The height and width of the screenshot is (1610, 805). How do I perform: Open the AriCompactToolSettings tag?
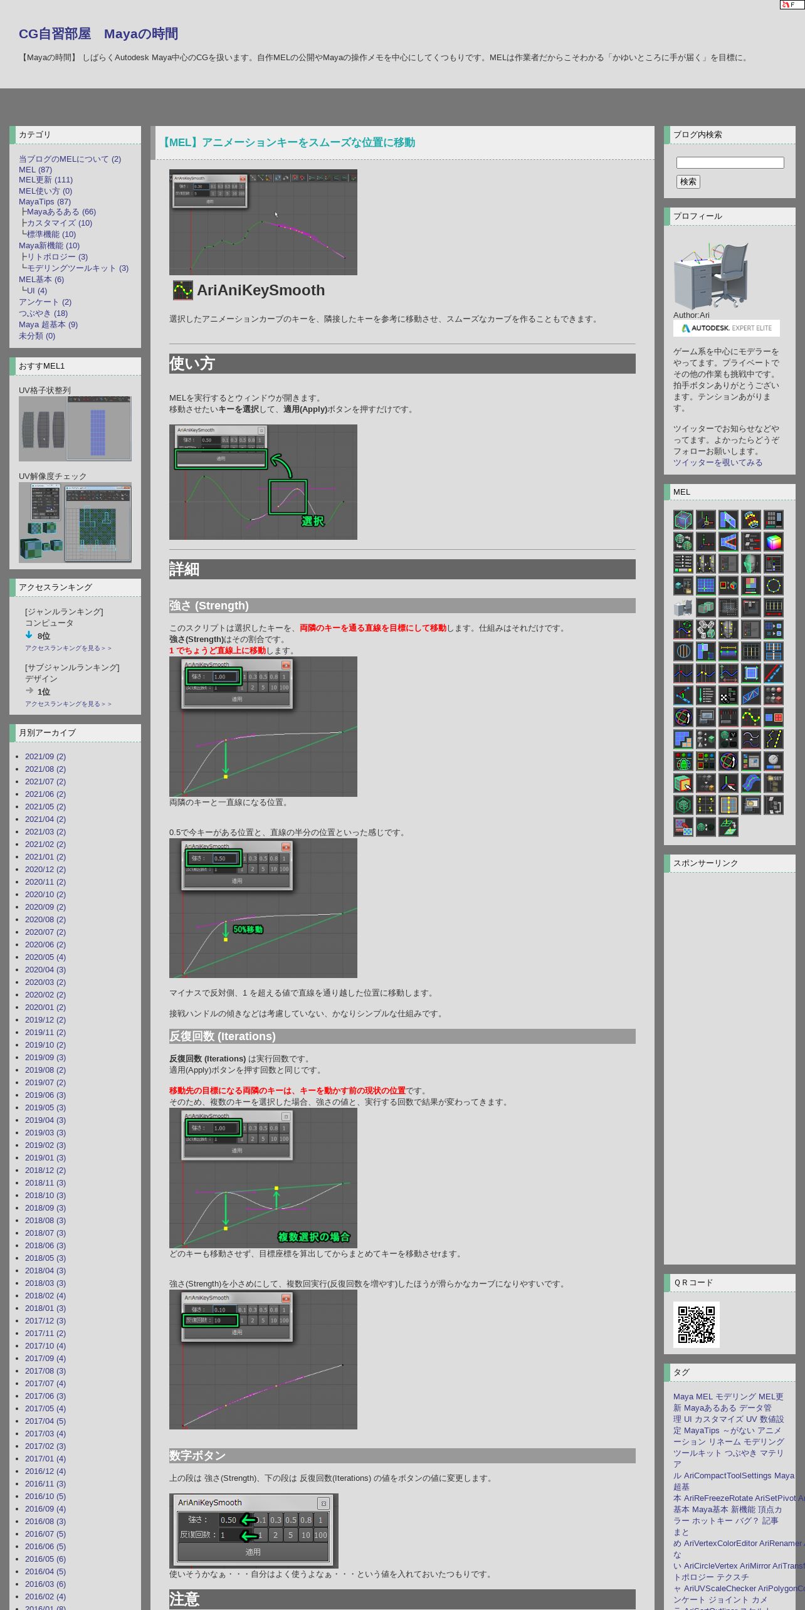[x=728, y=1476]
